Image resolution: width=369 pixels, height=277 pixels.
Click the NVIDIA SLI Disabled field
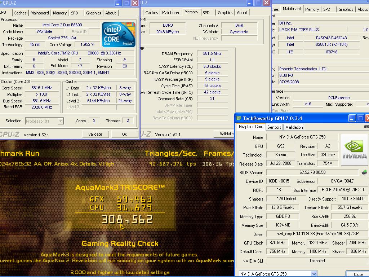317,261
